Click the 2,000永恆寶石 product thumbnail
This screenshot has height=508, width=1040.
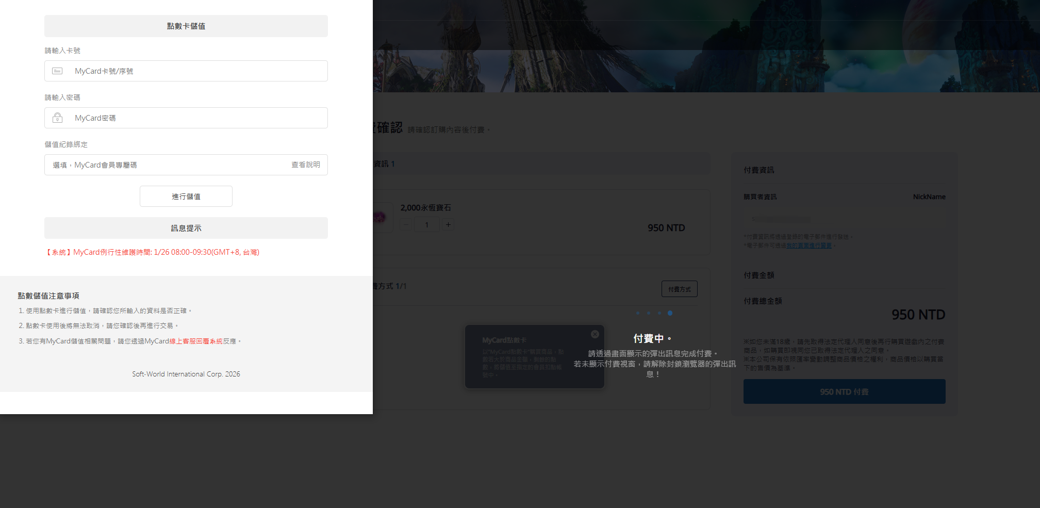click(x=381, y=217)
